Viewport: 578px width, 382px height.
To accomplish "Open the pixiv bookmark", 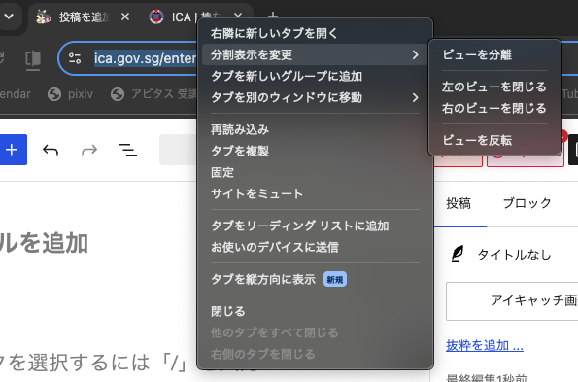I will 70,94.
